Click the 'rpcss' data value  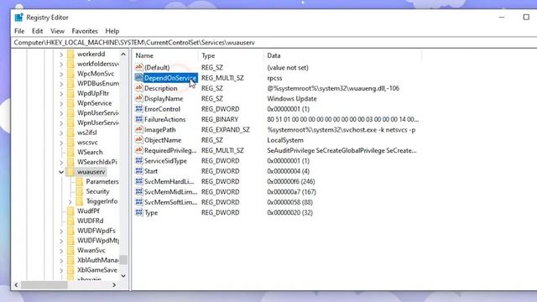[274, 78]
